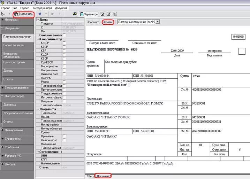The image size is (250, 179).
Task: Open the Документ menu
Action: [x=61, y=8]
